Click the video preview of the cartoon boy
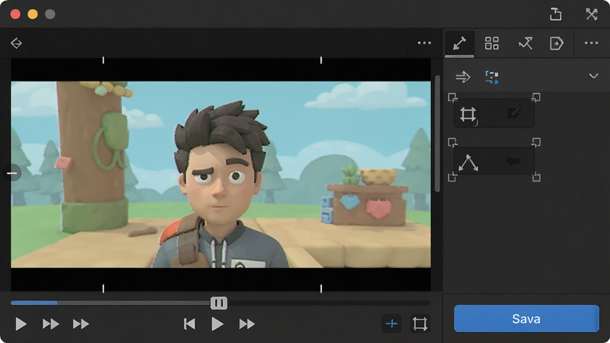The image size is (610, 343). 220,174
